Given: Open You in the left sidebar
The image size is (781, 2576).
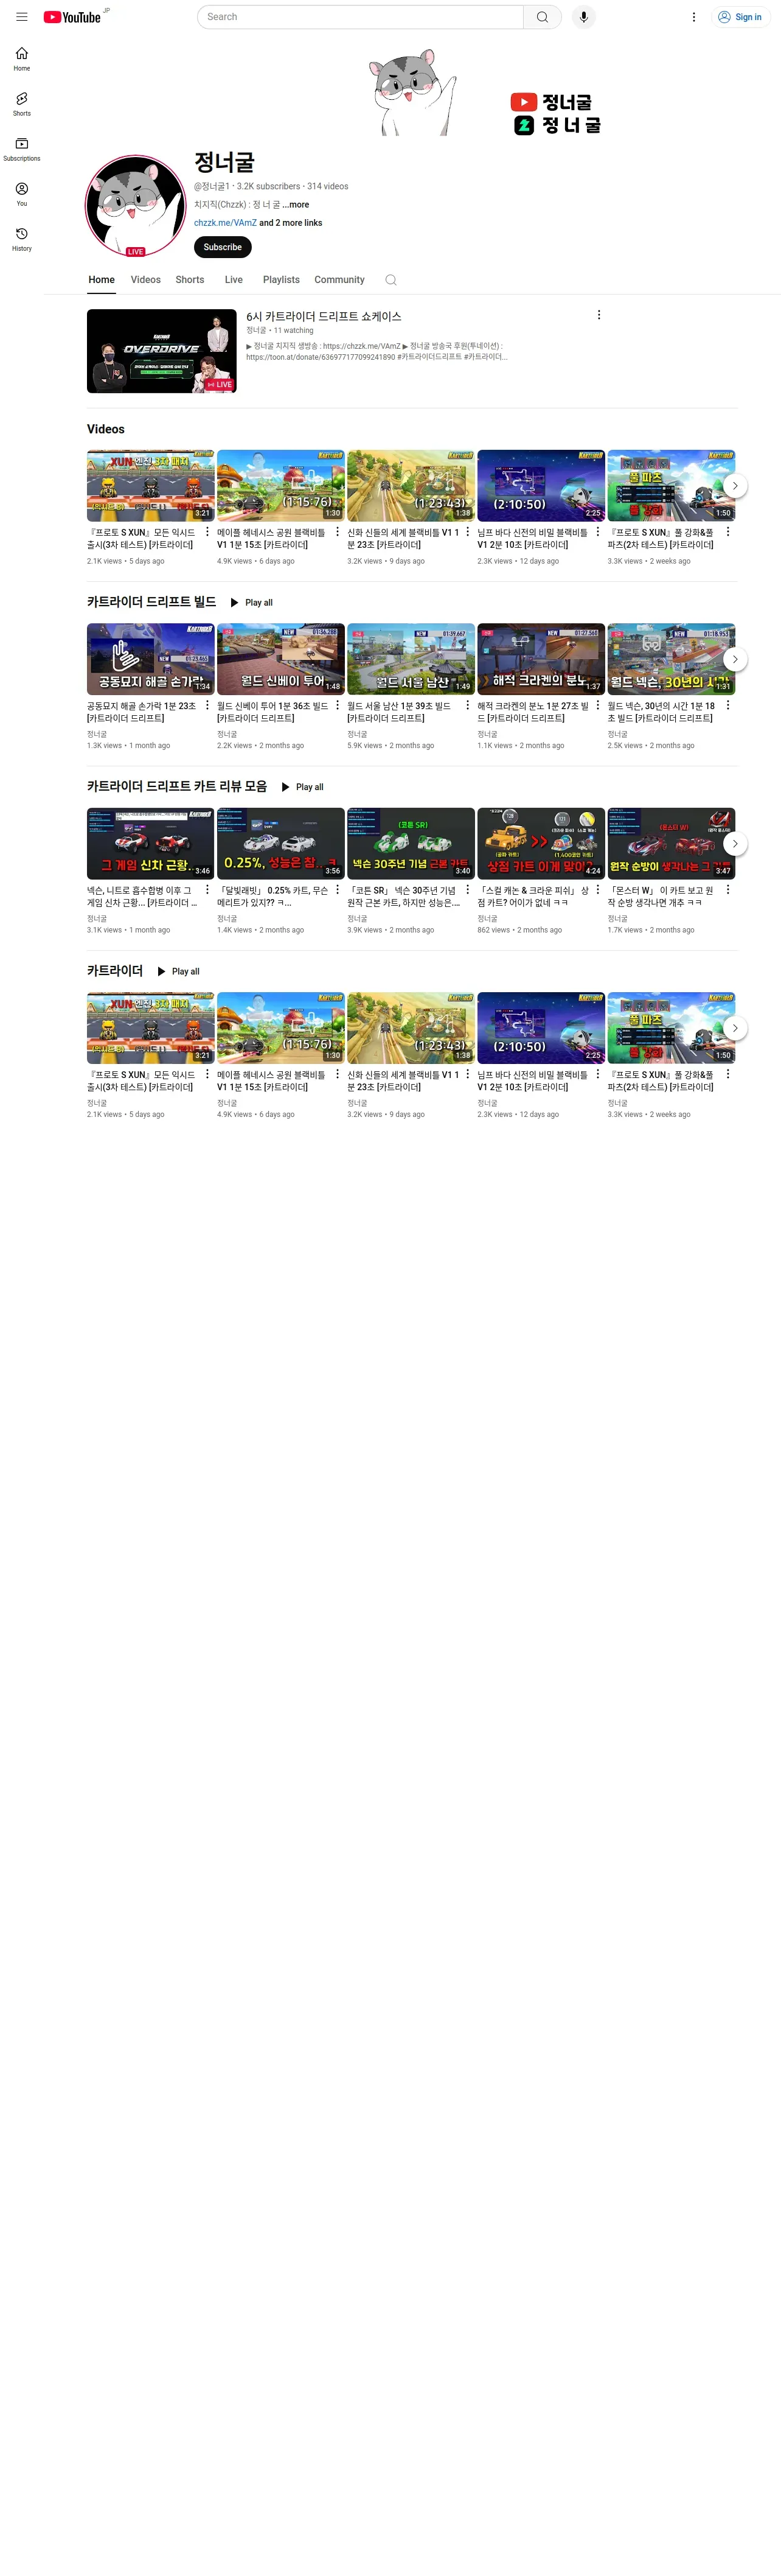Looking at the screenshot, I should pos(22,194).
